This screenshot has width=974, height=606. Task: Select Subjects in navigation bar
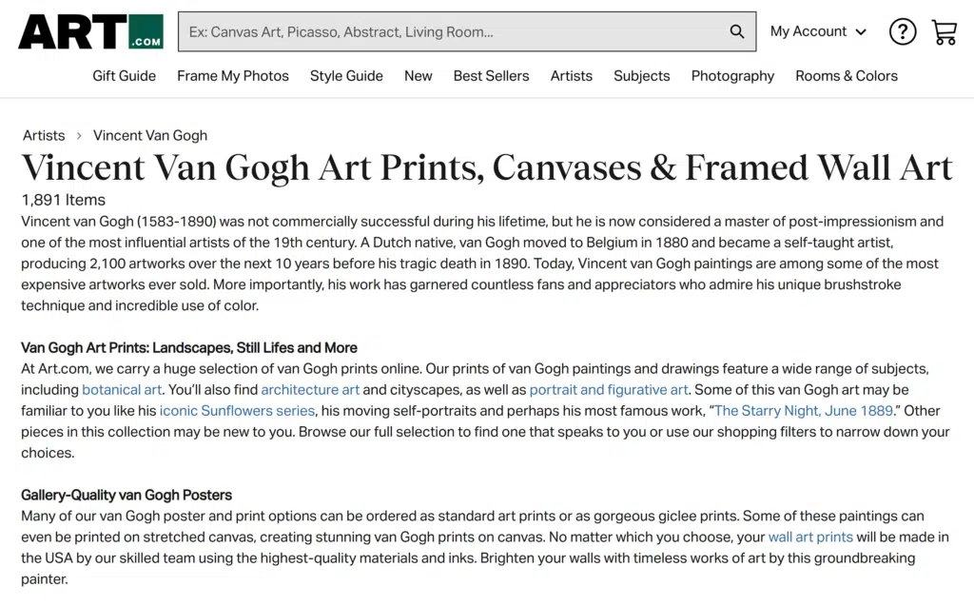coord(641,76)
